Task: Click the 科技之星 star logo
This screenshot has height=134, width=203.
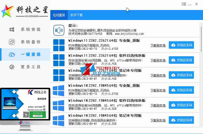Action: pyautogui.click(x=7, y=11)
